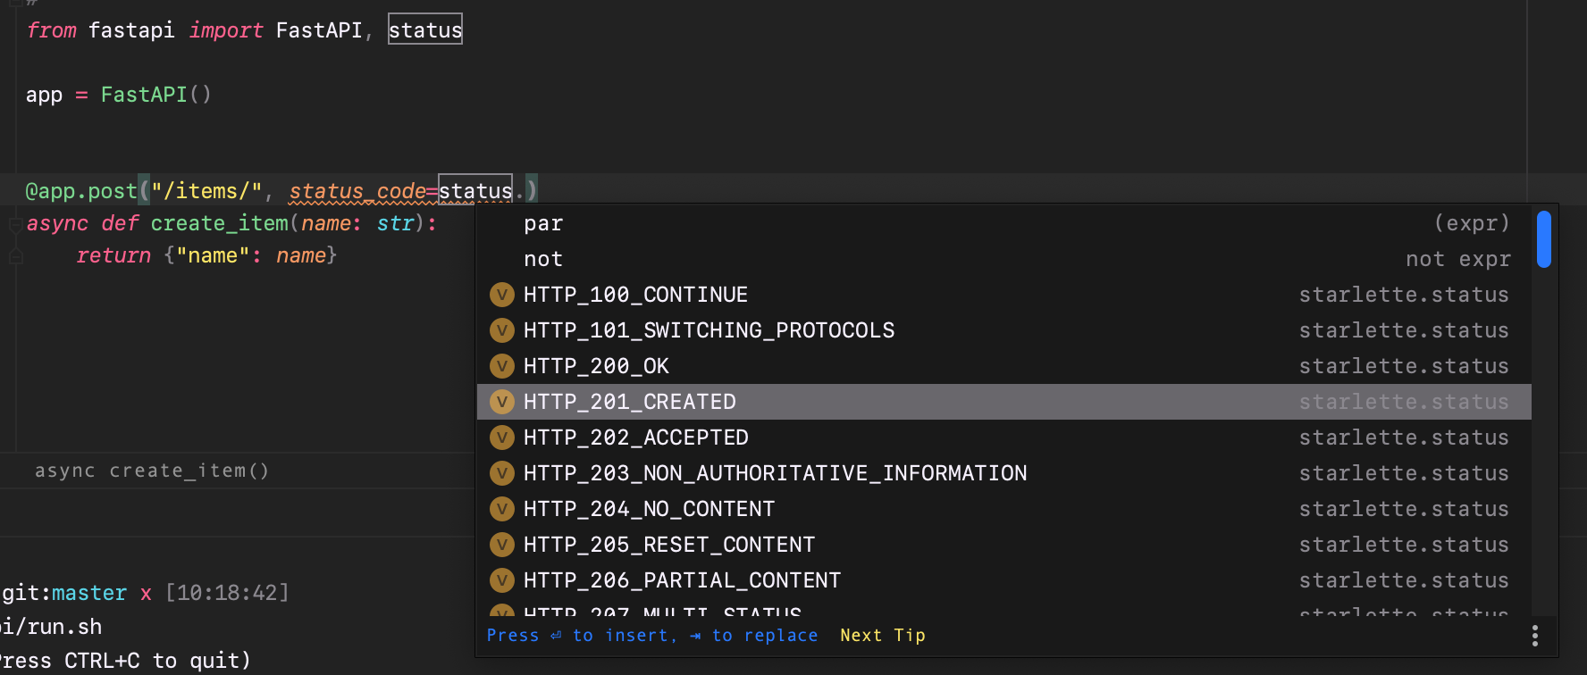Choose HTTP_205_RESET_CONTENT completion

tap(1003, 545)
